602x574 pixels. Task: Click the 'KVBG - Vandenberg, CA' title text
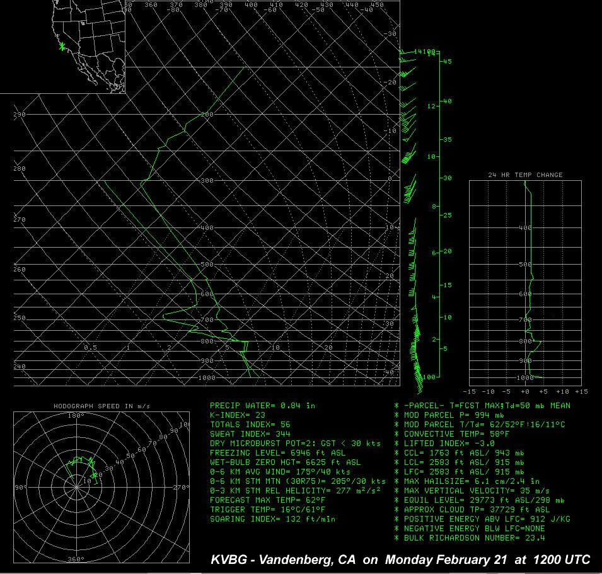283,560
